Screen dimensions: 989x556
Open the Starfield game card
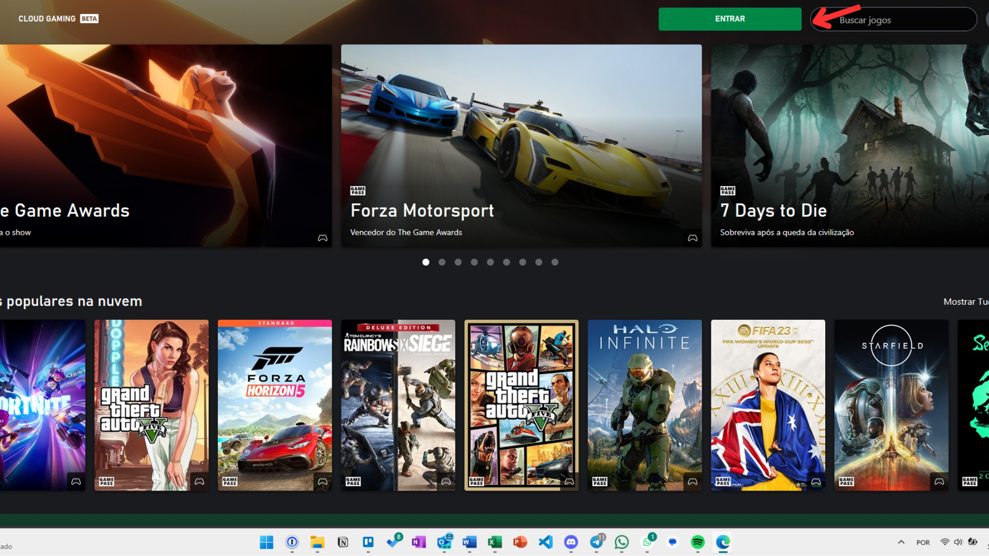tap(891, 405)
